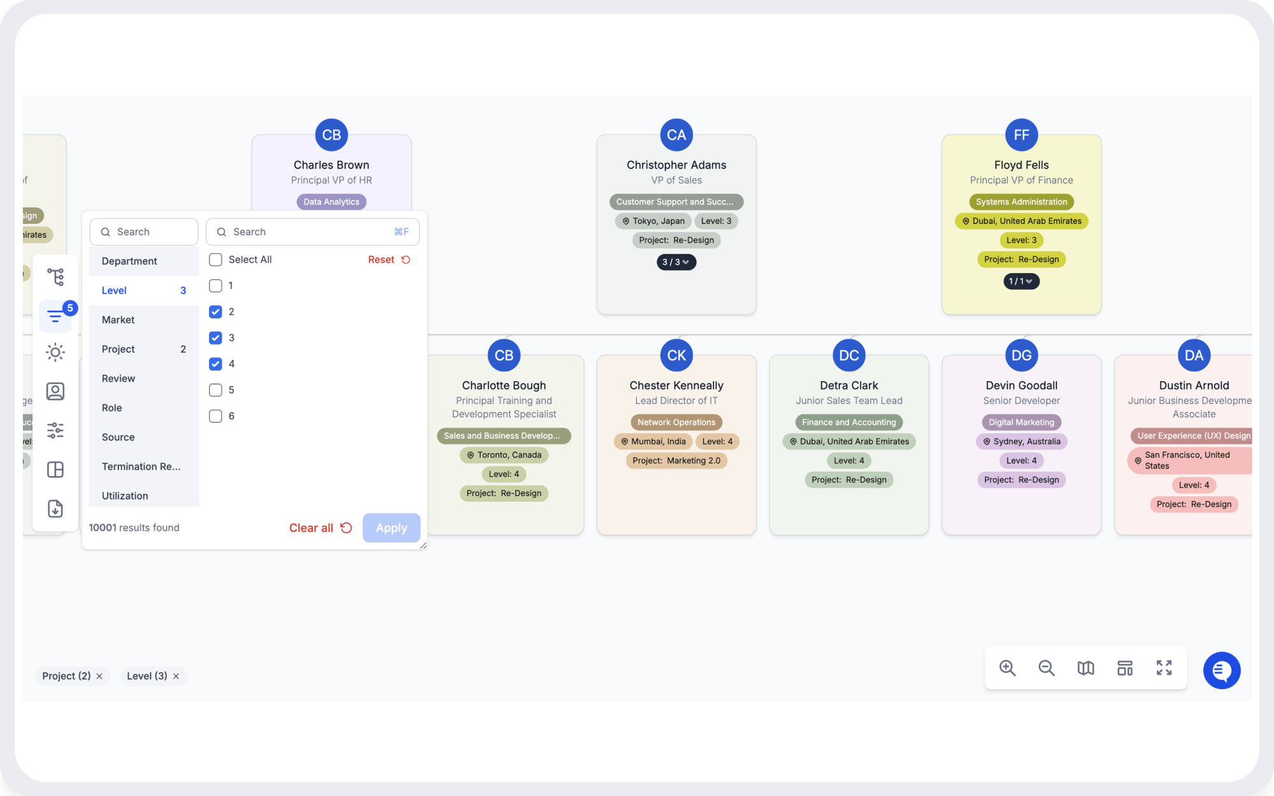1274x796 pixels.
Task: Expand the 3/3 subordinates for Christopher Adams
Action: pyautogui.click(x=675, y=261)
